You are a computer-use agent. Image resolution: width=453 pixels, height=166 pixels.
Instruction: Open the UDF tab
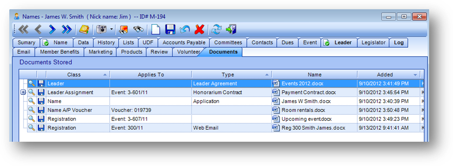pyautogui.click(x=148, y=43)
